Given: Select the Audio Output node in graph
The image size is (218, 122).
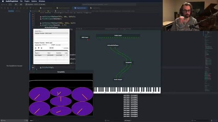Looking at the screenshot, I should 118,80.
